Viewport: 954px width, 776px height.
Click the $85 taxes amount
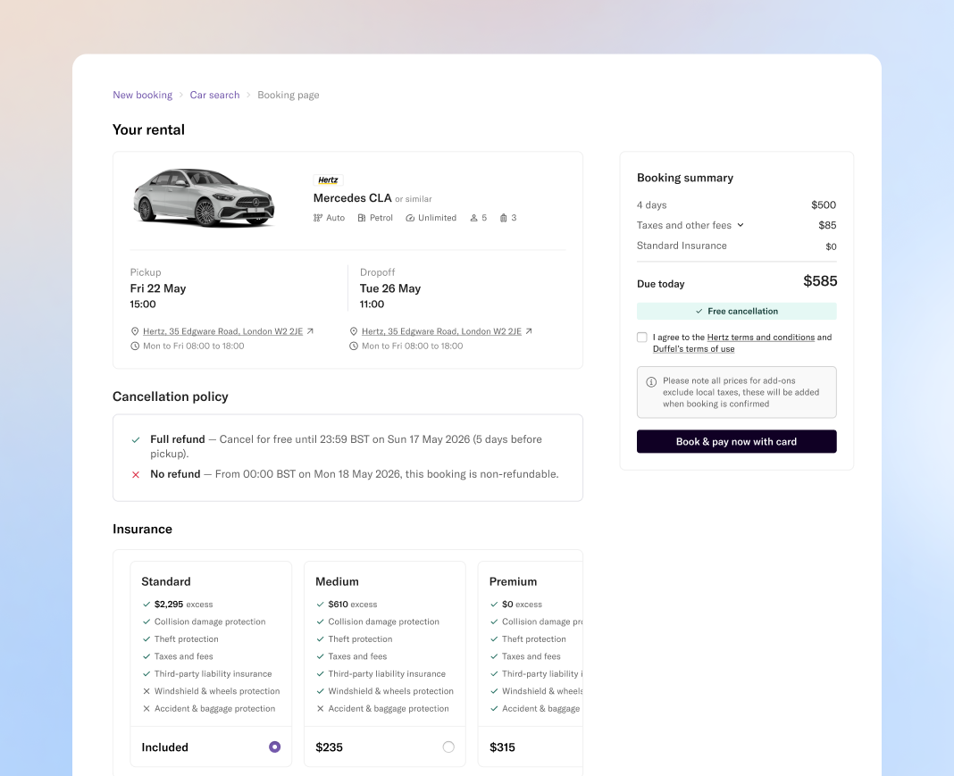[827, 225]
